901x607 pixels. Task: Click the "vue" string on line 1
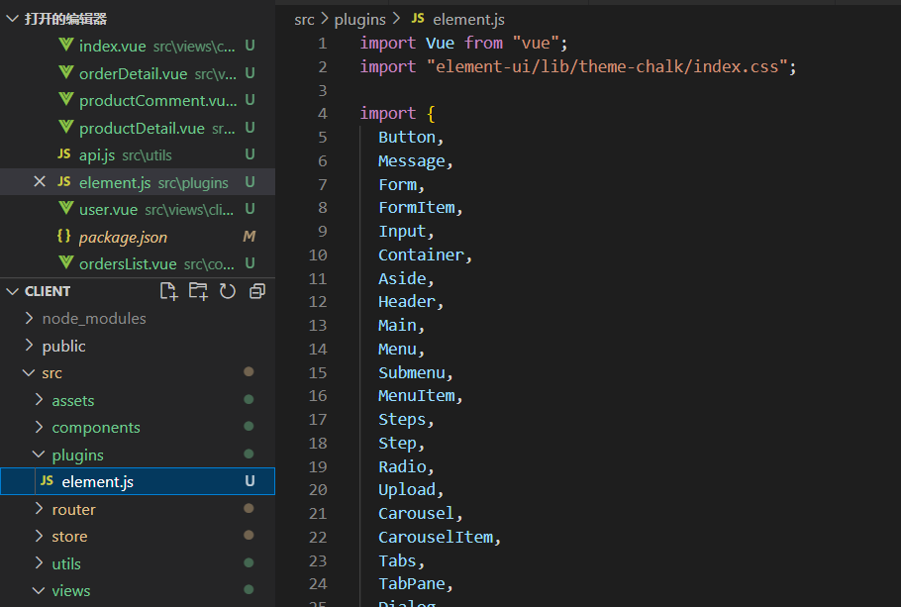click(536, 44)
